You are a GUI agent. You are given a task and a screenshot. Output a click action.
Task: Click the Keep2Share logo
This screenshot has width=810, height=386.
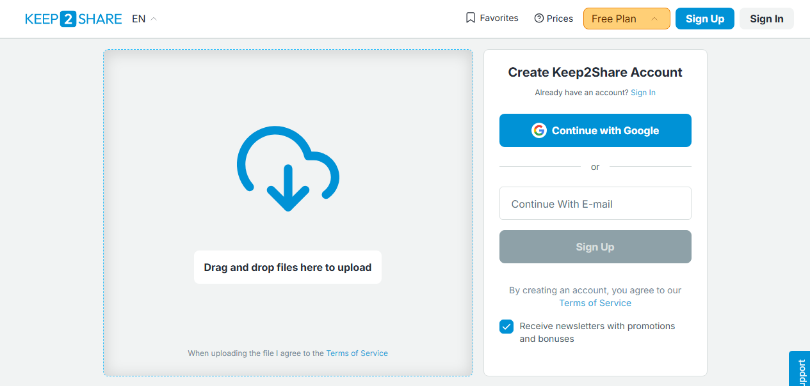(x=74, y=19)
